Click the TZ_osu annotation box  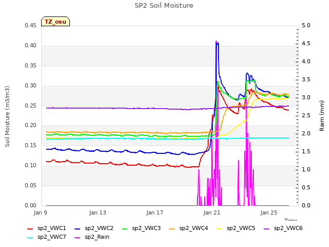(x=56, y=22)
